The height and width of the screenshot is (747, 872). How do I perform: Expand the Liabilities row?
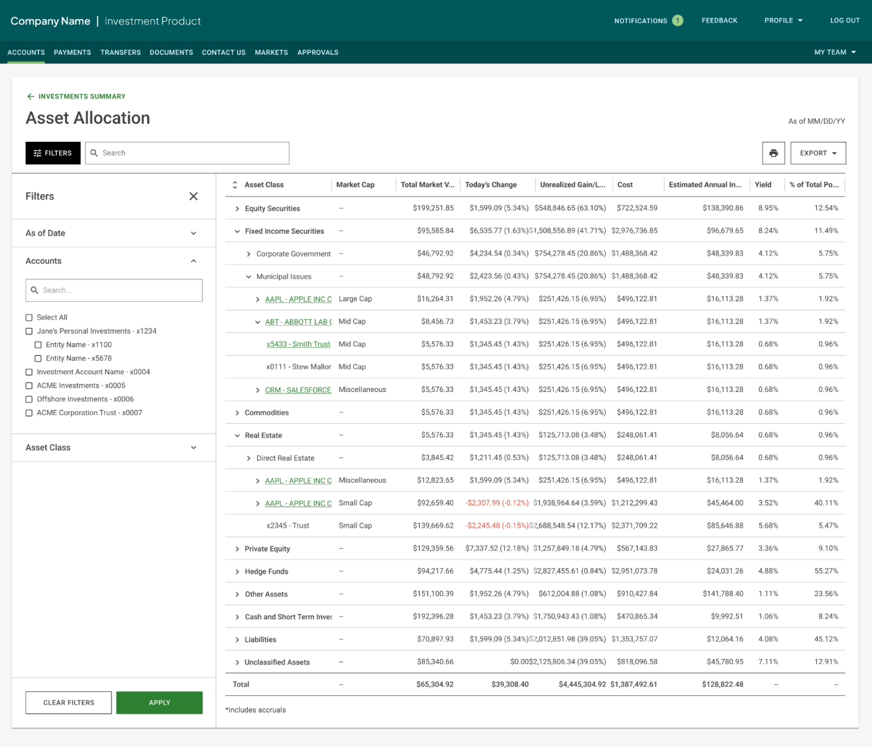tap(237, 640)
